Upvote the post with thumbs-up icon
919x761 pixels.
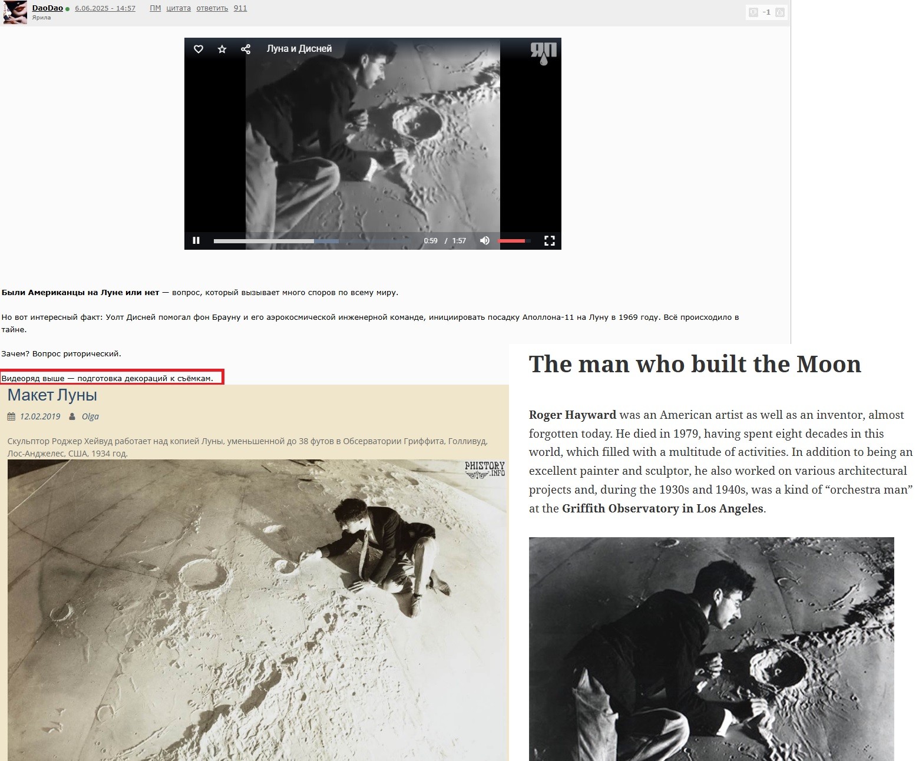tap(780, 12)
